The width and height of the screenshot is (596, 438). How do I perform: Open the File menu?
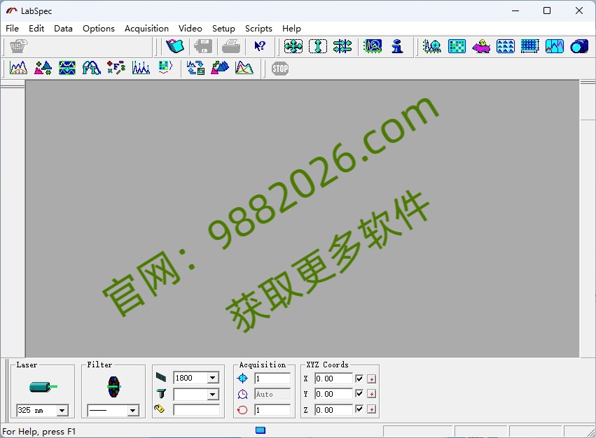tap(12, 29)
